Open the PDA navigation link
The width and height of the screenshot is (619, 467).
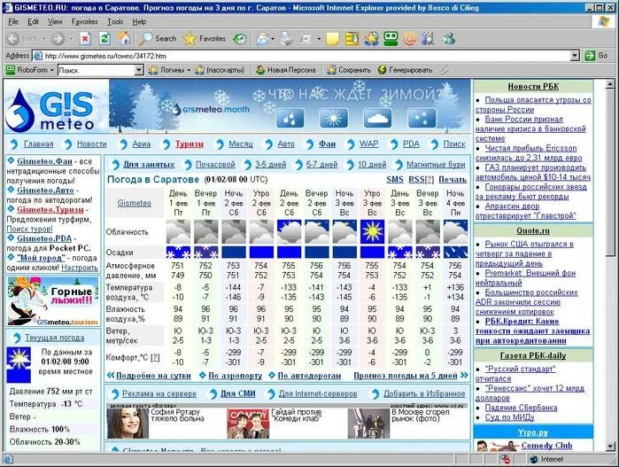pos(411,144)
